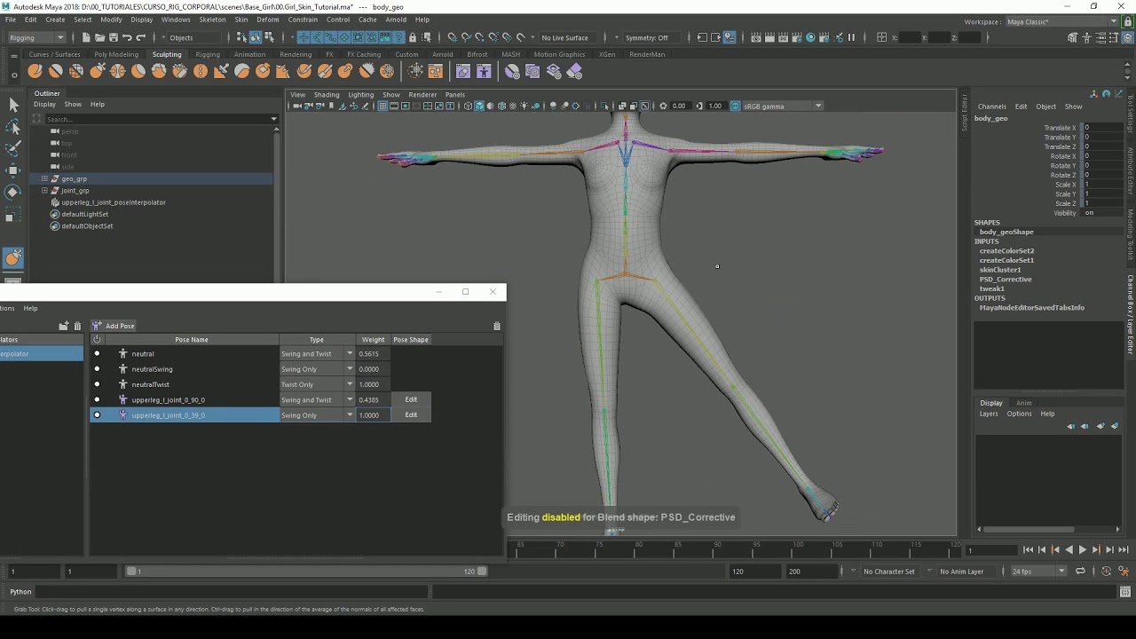This screenshot has height=639, width=1136.
Task: Open the Pose Editor icon on the Sculpting shelf
Action: tap(484, 71)
